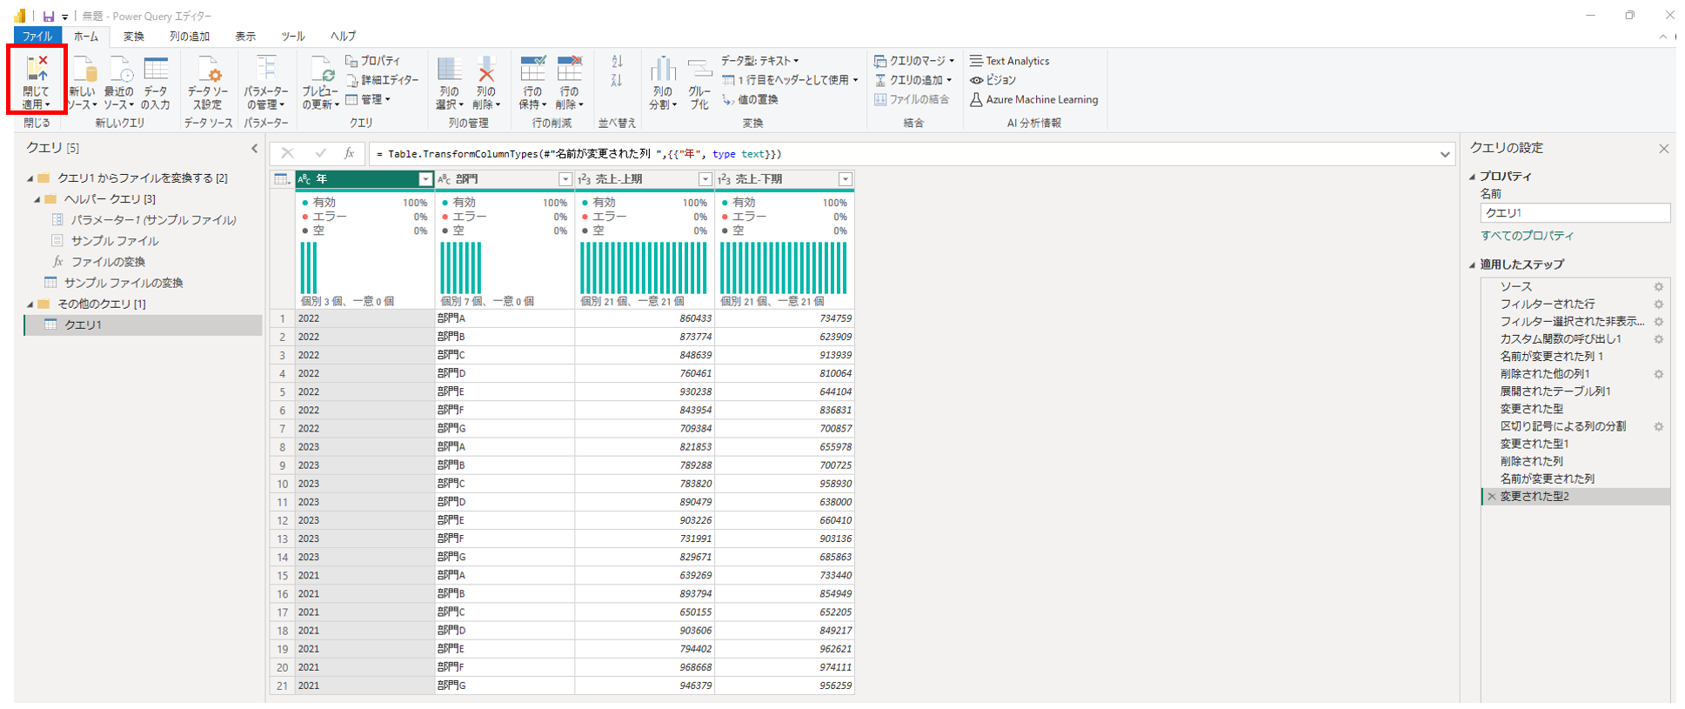Open データ型: テキスト dropdown
Viewport: 1685px width, 709px height.
coord(759,61)
